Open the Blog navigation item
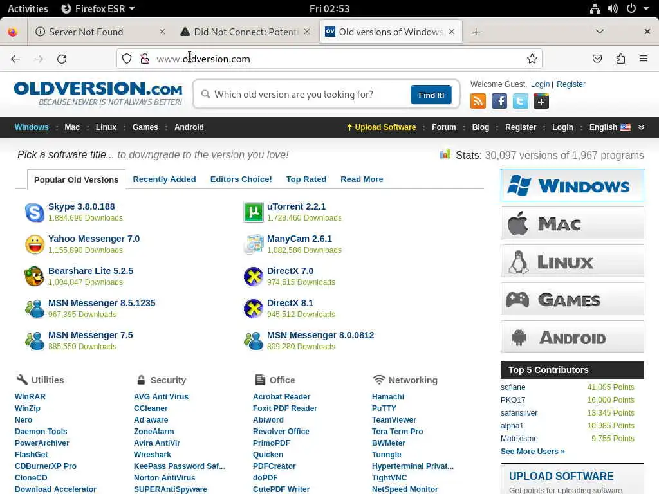Viewport: 659px width, 494px height. (x=480, y=127)
